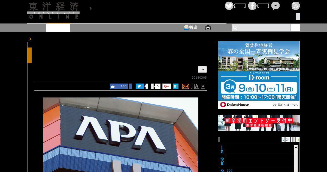Set small font size with small A

click(x=203, y=86)
